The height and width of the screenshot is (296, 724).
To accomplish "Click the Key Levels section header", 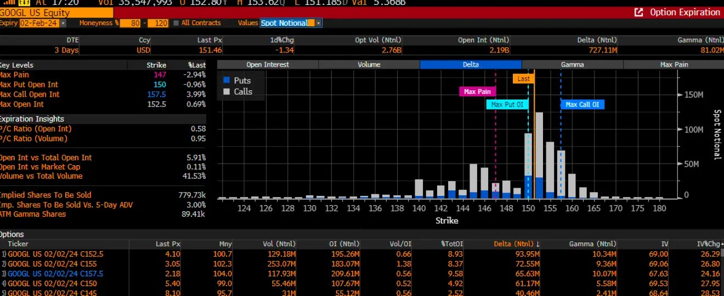I will [x=16, y=65].
